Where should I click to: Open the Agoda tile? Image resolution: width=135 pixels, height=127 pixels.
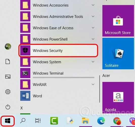tap(118, 98)
